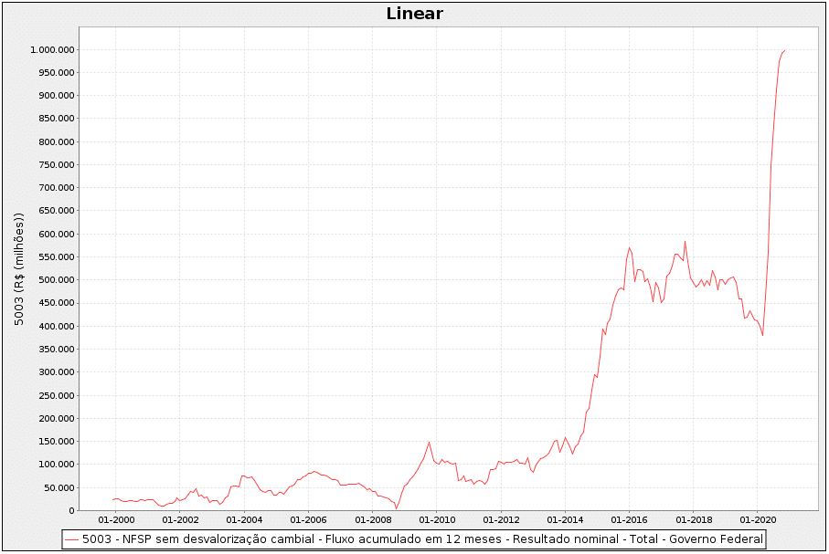
Task: Click the y-axis value 100.000
Action: coord(56,465)
